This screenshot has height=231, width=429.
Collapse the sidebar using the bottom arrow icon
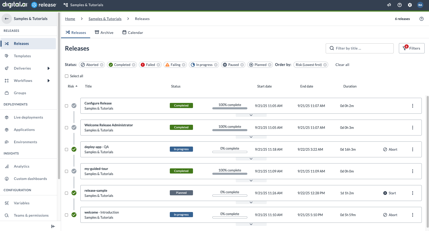(53, 226)
